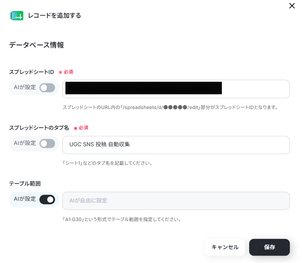Enable AIが設定 for スプレッドシートのタブ名
Screen dimensions: 302x263
click(x=47, y=144)
